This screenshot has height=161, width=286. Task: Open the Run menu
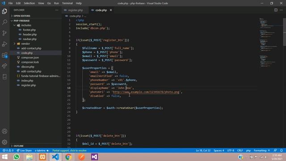[56, 3]
